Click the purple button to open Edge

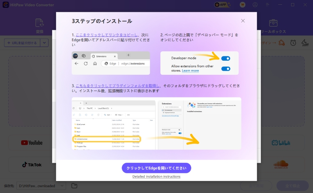pyautogui.click(x=156, y=168)
